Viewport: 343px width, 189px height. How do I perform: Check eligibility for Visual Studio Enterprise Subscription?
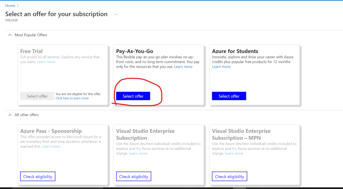coord(134,177)
